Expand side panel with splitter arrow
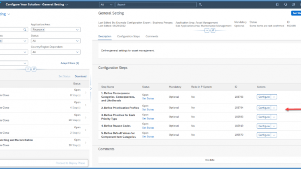 (x=91, y=89)
